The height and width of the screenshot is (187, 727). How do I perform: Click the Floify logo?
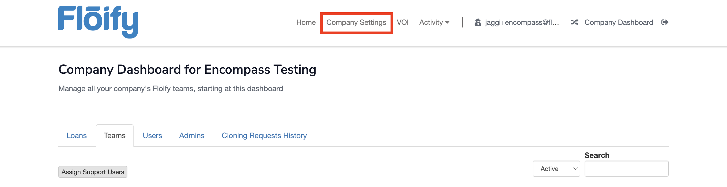coord(98,22)
